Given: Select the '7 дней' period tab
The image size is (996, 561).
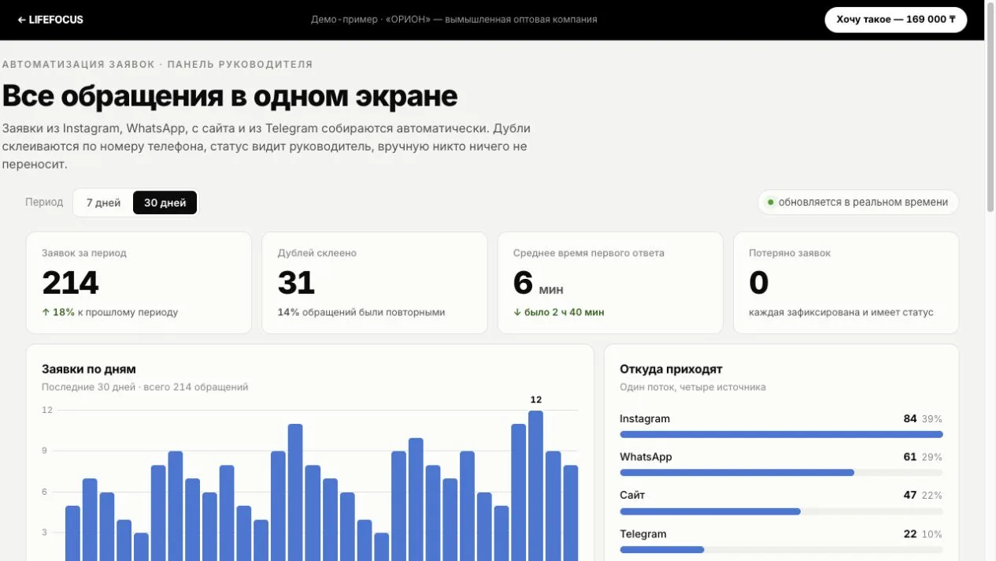Looking at the screenshot, I should (103, 202).
